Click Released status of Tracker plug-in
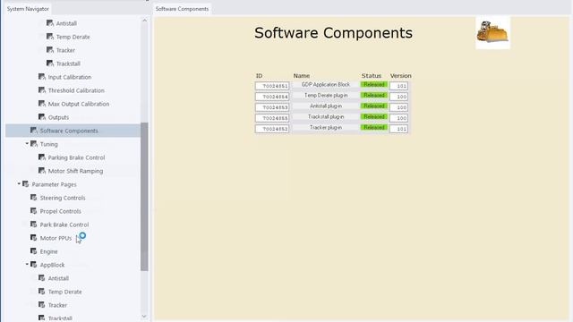This screenshot has width=573, height=322. tap(374, 127)
